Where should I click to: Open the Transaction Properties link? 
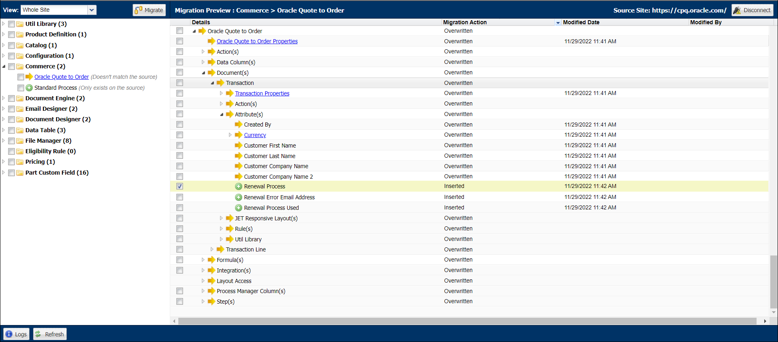(x=262, y=93)
